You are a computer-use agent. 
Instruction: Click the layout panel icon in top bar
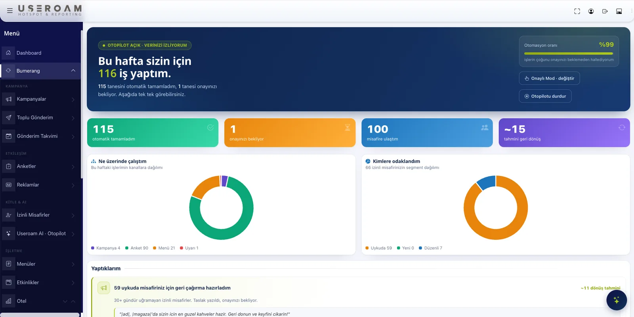click(x=619, y=11)
